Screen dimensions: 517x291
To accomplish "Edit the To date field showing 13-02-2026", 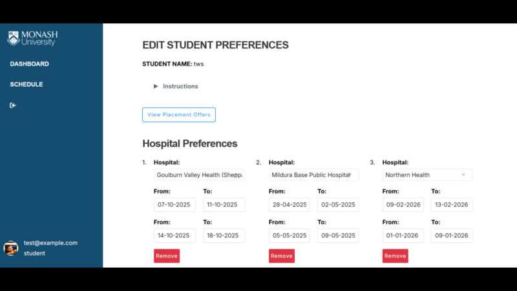I will pyautogui.click(x=452, y=204).
